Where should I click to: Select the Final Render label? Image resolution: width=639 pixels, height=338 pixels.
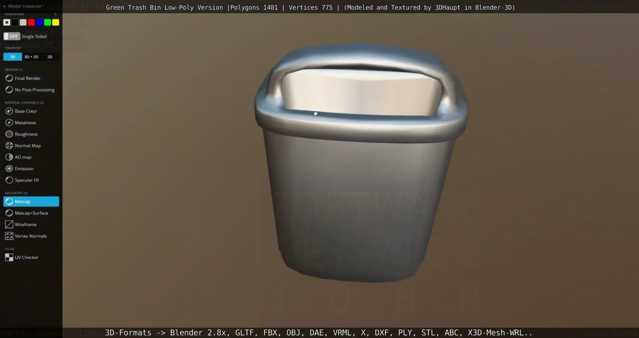(28, 78)
